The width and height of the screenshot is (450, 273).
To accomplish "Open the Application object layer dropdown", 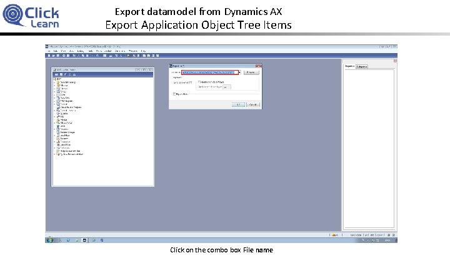I will (227, 87).
